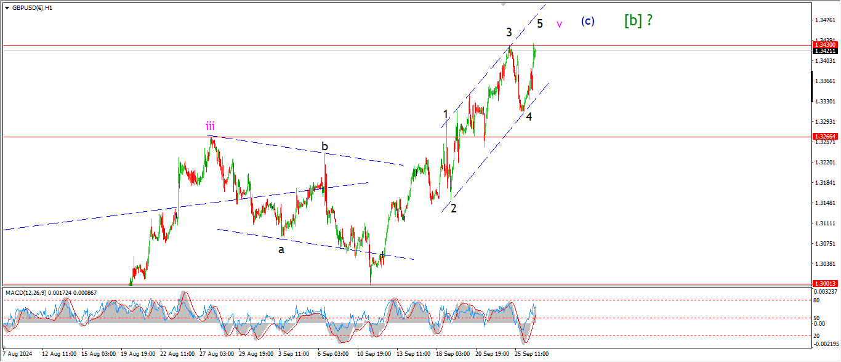Select the magenta iii wave label
This screenshot has height=362, width=841.
210,126
